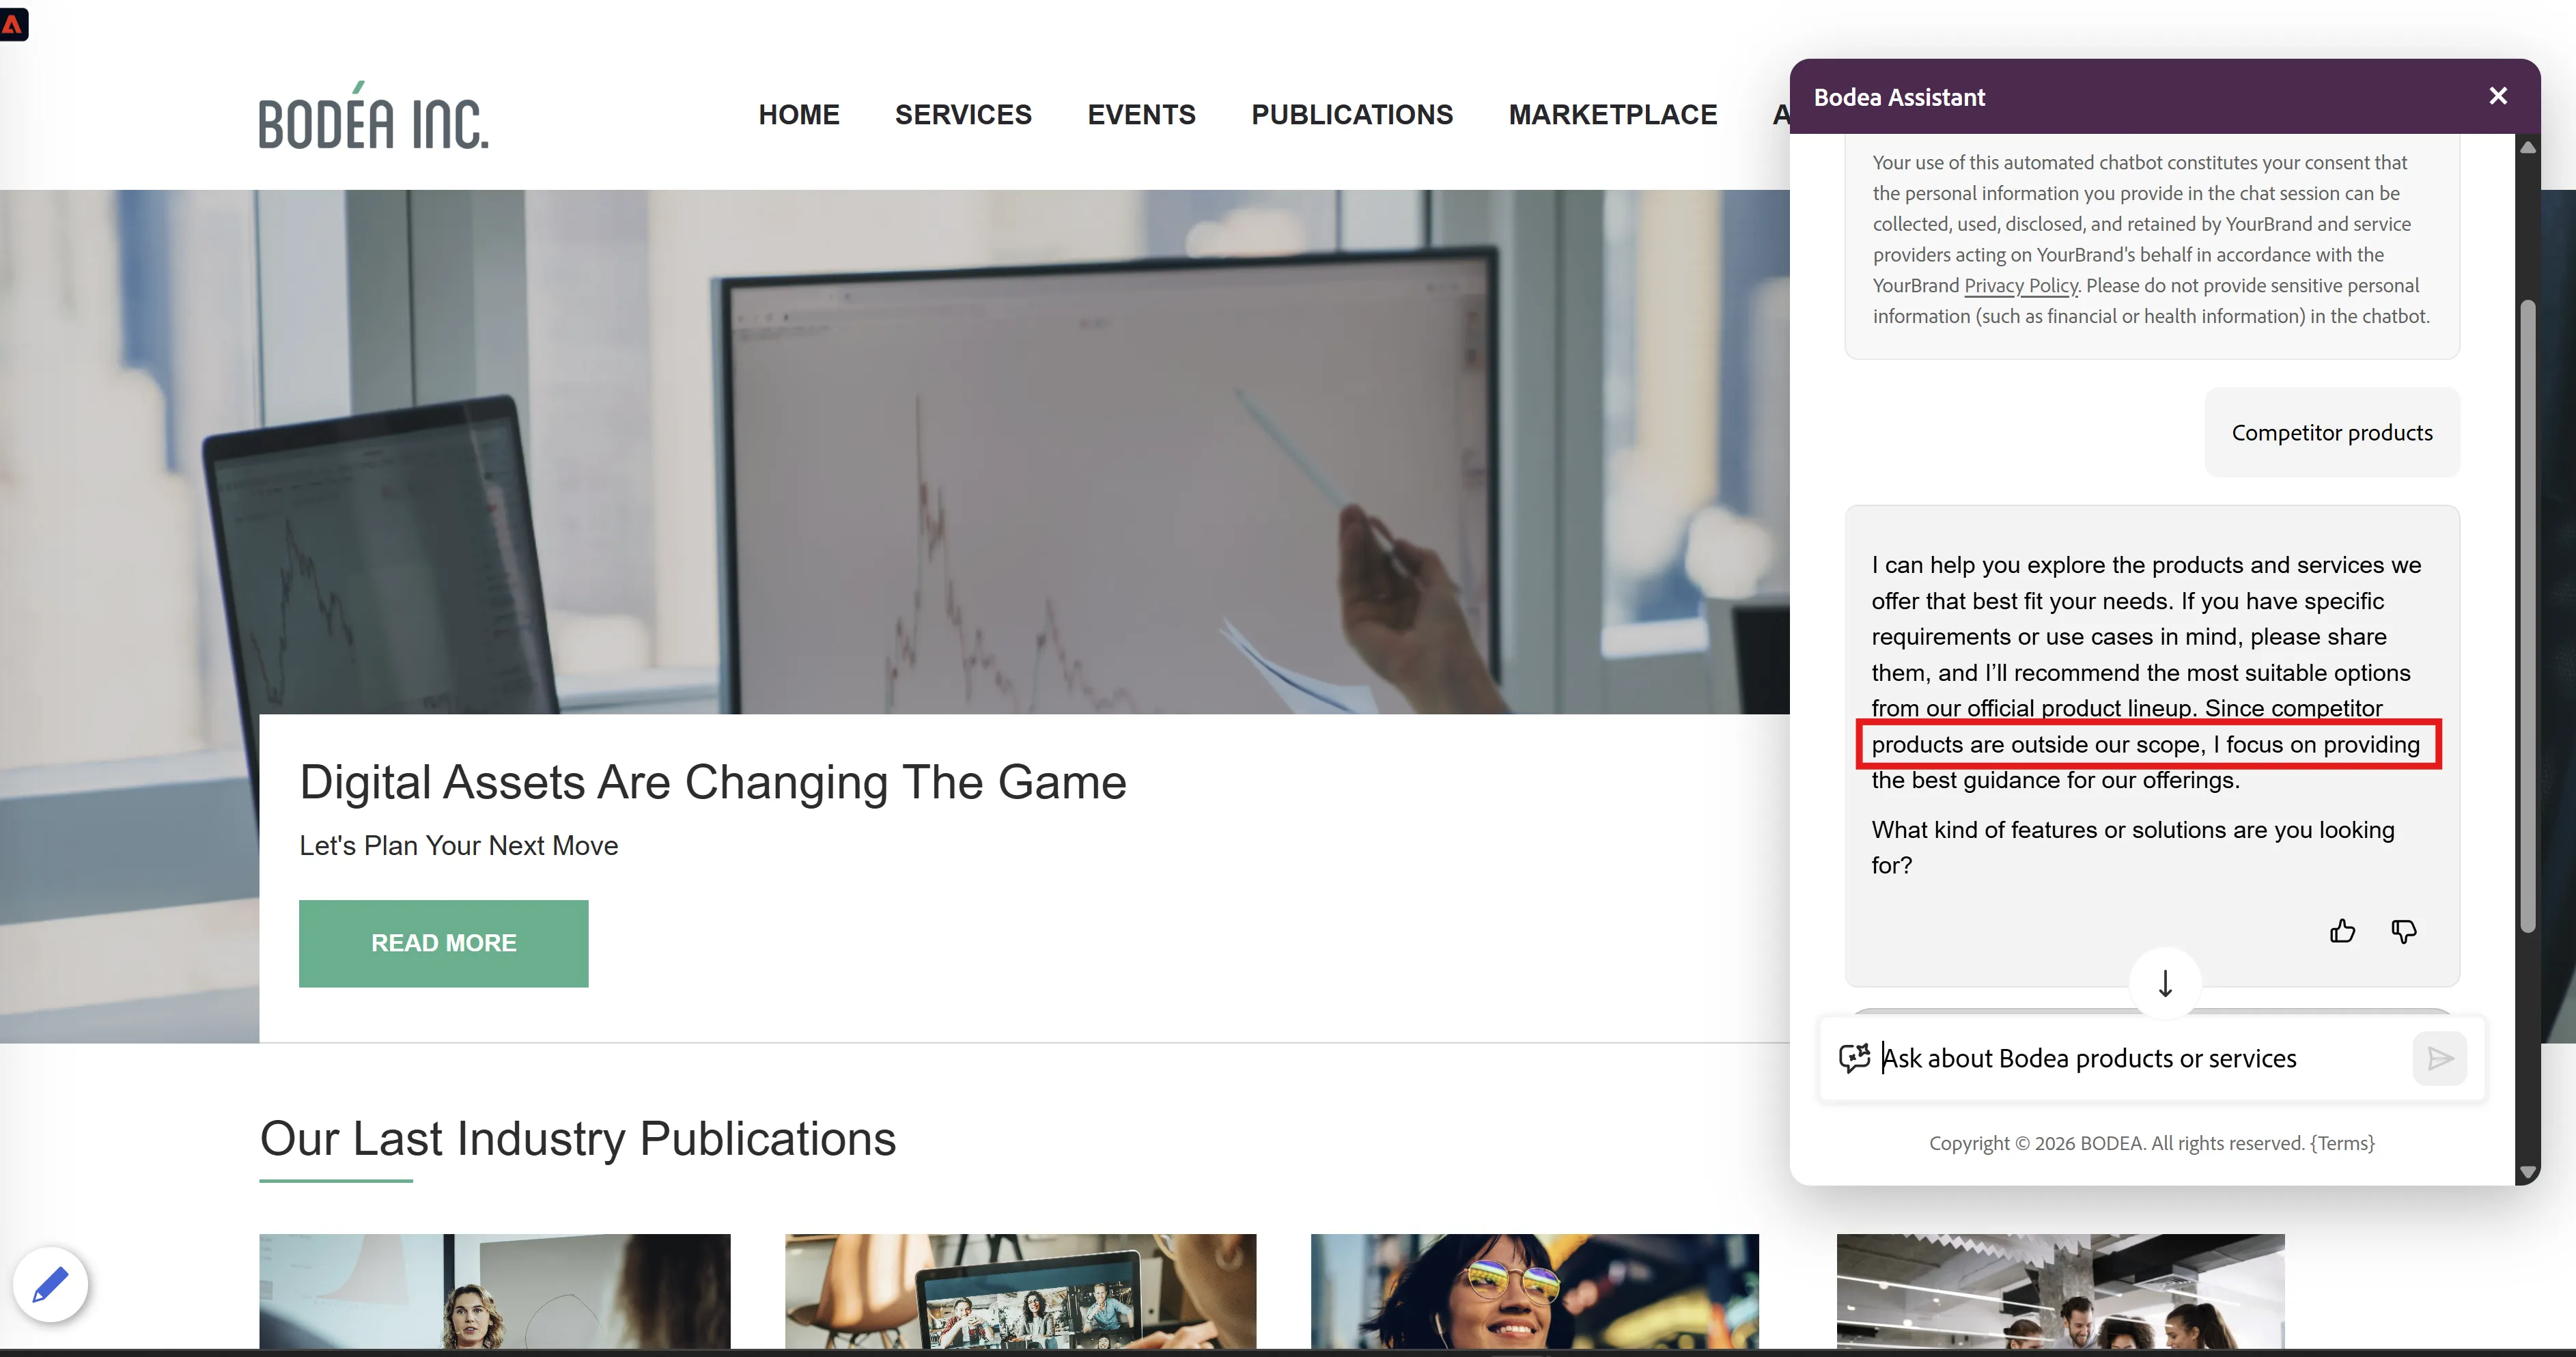Screen dimensions: 2576x1357
Task: Click the Digital Assets Are Changing The Game heading
Action: tap(713, 782)
